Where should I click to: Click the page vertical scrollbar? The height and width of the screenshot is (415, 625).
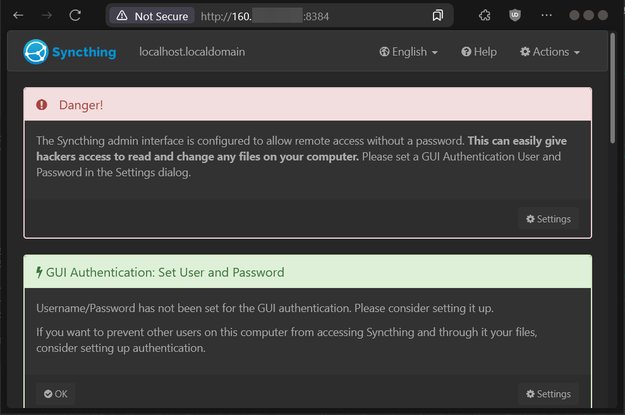click(612, 88)
